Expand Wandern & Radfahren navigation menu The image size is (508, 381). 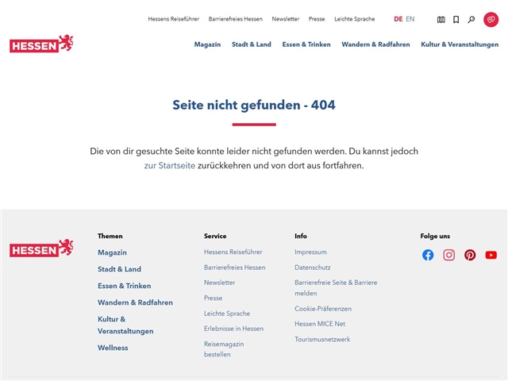click(375, 44)
